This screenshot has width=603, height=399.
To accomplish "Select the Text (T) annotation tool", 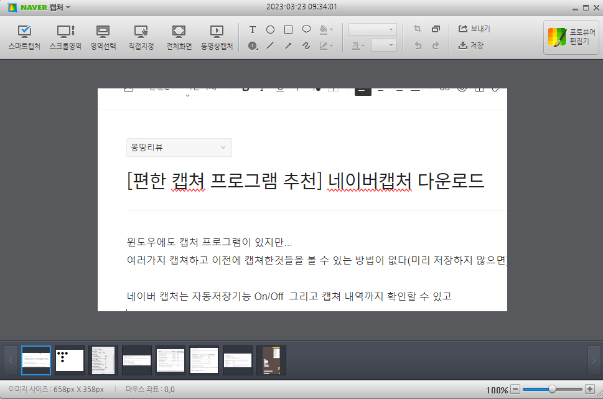I will (252, 30).
